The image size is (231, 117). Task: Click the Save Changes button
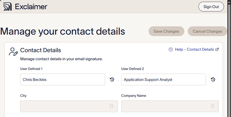pos(166,31)
